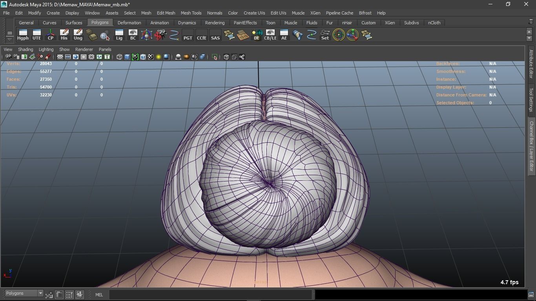Click the globe with cursor shelf icon
536x301 pixels.
[105, 35]
